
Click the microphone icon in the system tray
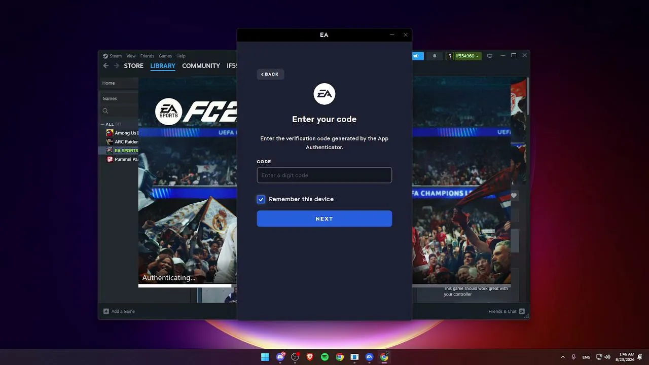[573, 357]
